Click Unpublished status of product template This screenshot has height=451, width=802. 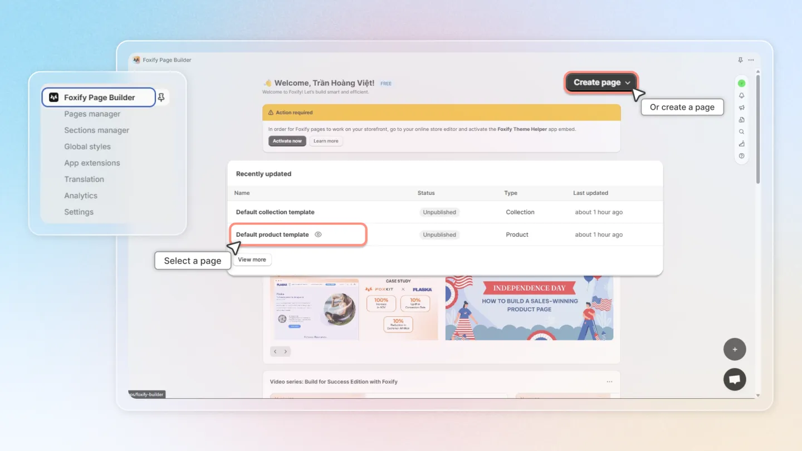pyautogui.click(x=439, y=234)
